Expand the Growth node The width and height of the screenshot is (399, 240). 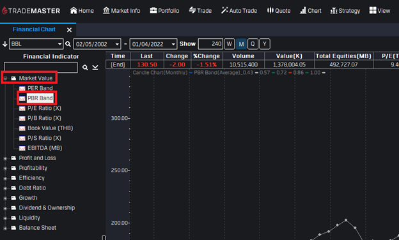5,199
